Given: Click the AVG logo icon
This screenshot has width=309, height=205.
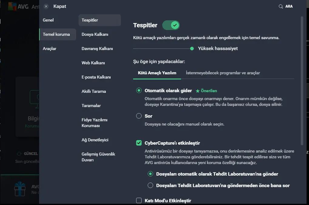Looking at the screenshot, I should pyautogui.click(x=12, y=6).
